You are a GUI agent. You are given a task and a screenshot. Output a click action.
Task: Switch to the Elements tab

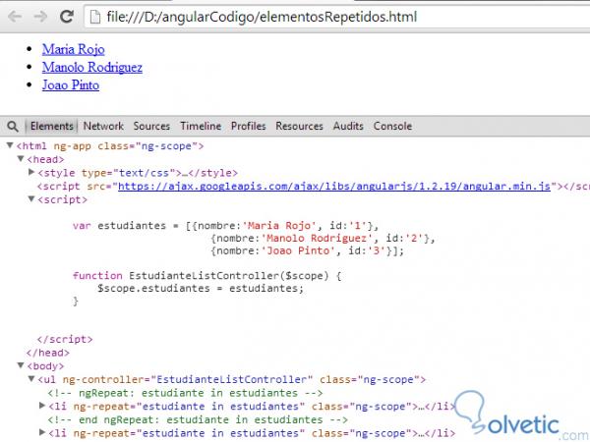[51, 126]
